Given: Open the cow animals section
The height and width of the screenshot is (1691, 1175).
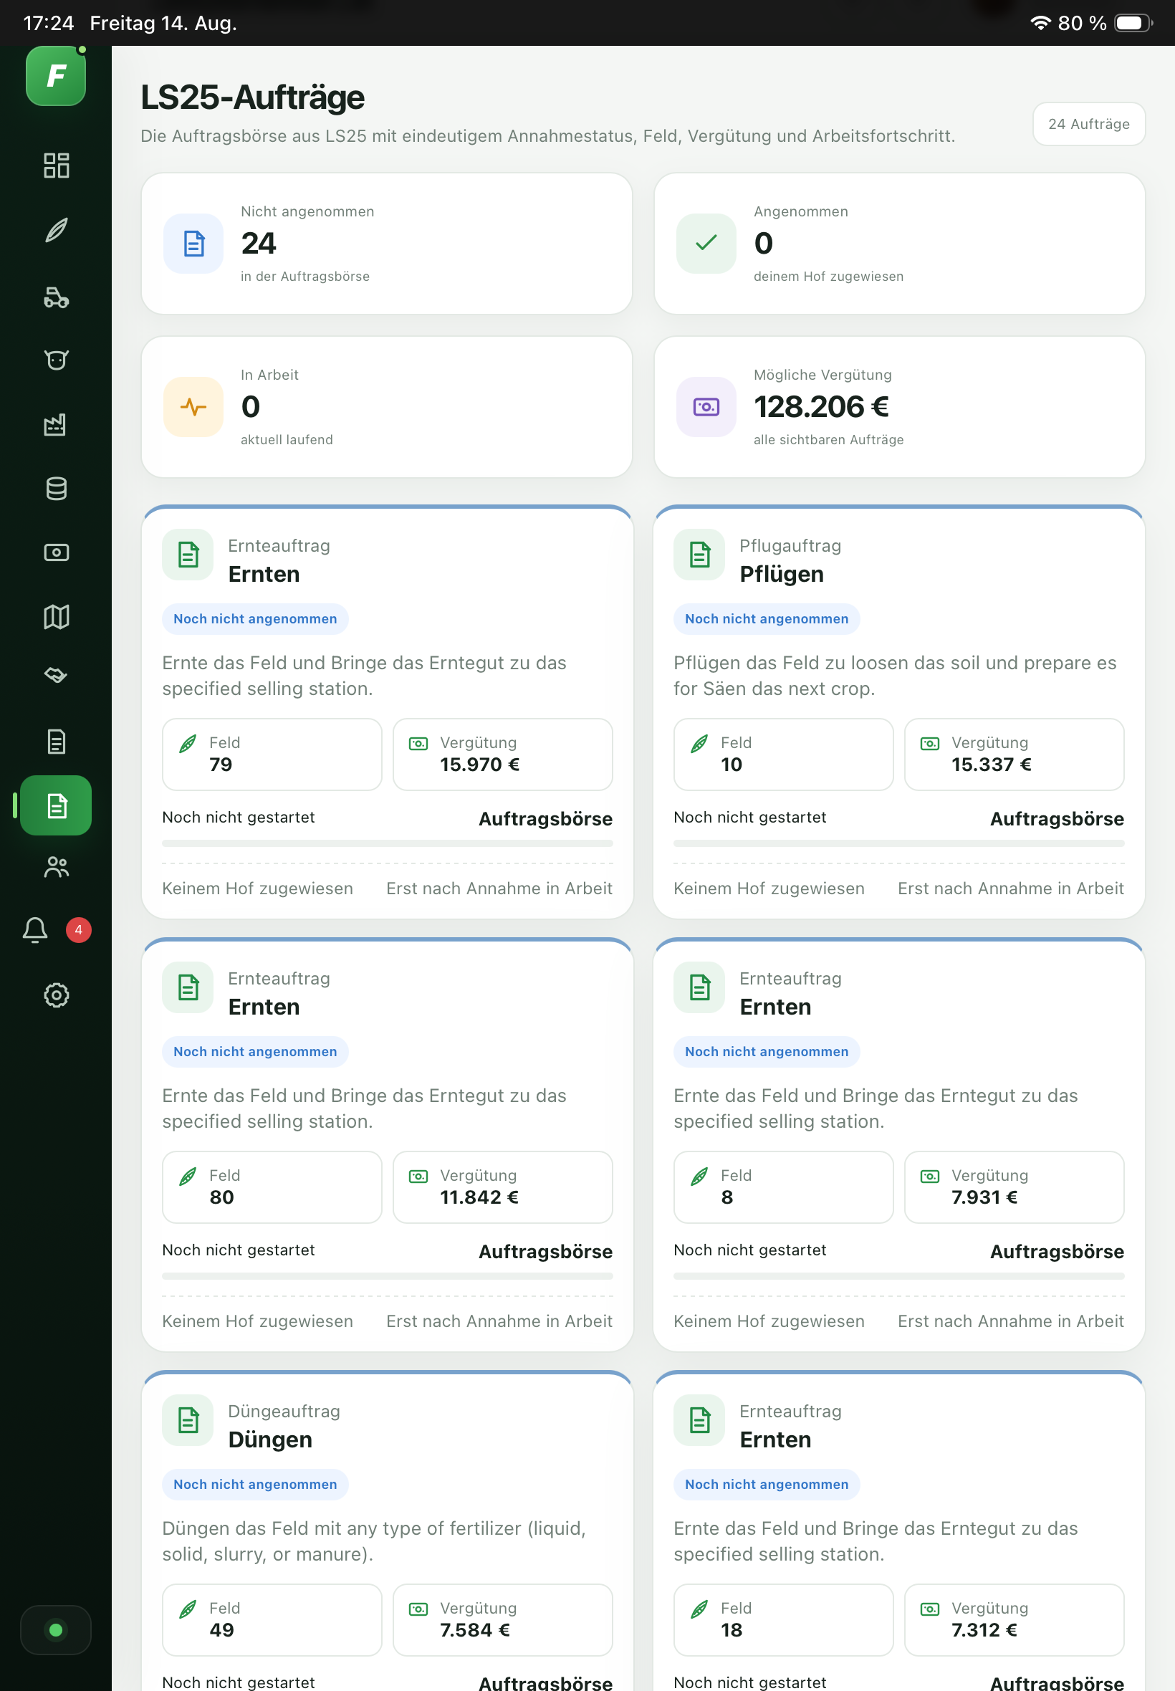Looking at the screenshot, I should click(56, 360).
